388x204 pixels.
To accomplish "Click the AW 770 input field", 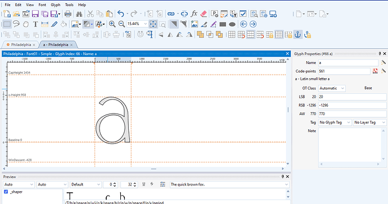I will pos(352,114).
